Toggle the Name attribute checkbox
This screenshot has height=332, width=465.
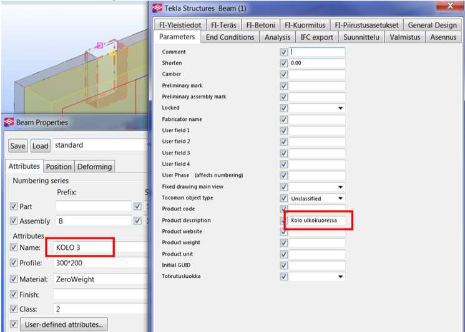[x=14, y=247]
